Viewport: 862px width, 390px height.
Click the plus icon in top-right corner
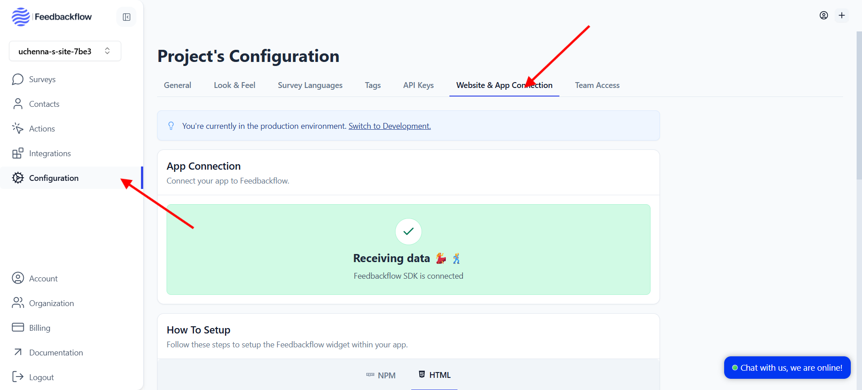click(x=842, y=15)
